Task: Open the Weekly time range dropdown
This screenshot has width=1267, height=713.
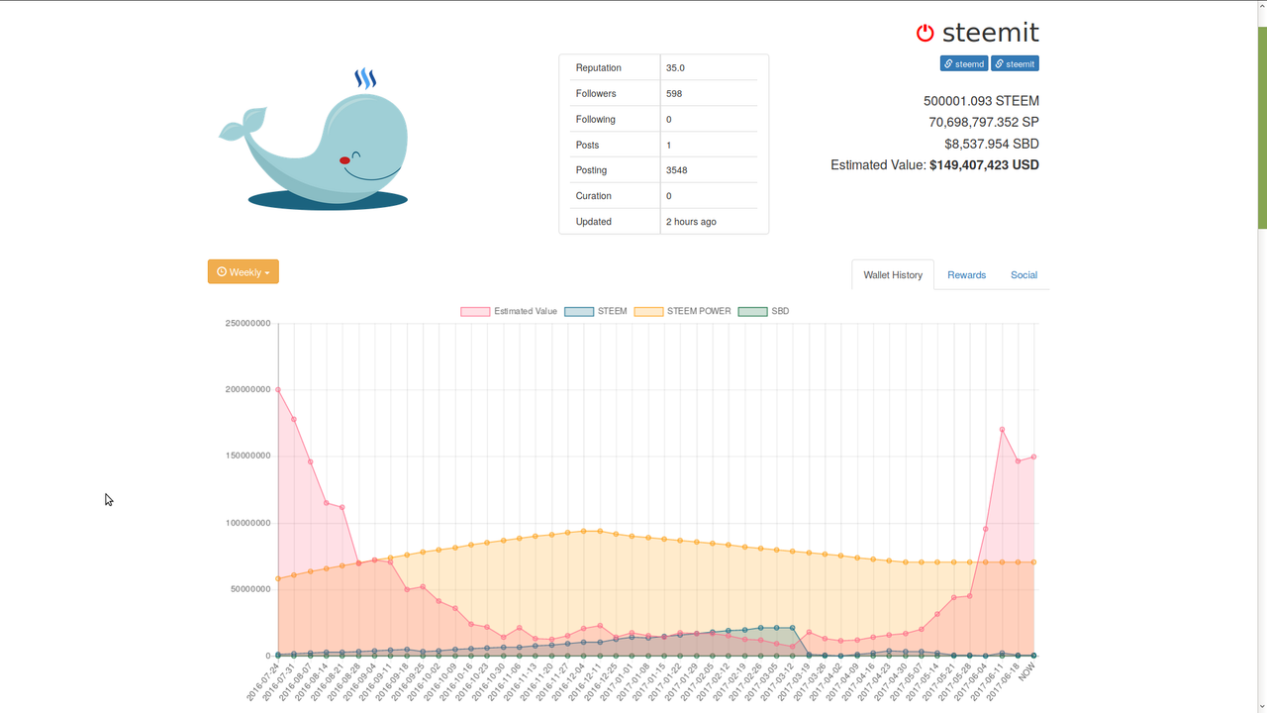Action: pos(243,270)
